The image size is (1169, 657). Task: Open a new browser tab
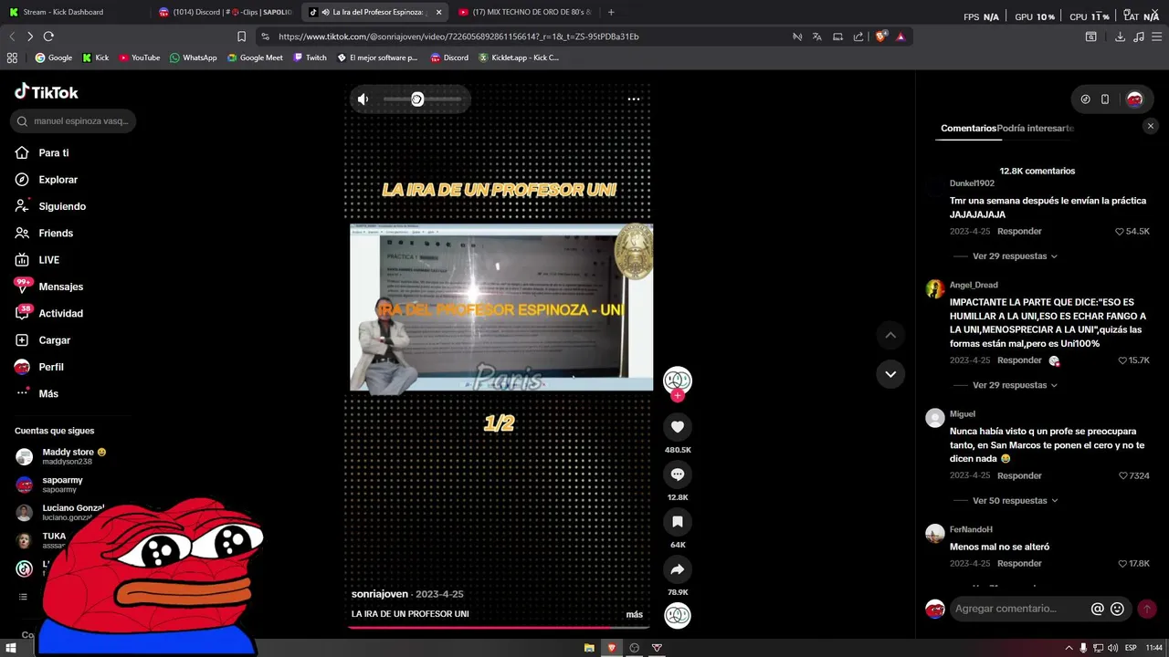click(611, 12)
